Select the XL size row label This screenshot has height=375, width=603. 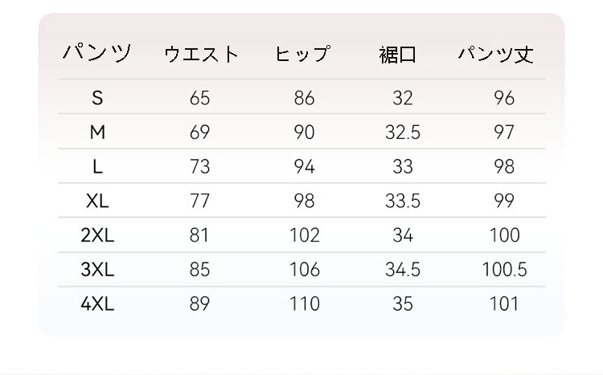[97, 201]
